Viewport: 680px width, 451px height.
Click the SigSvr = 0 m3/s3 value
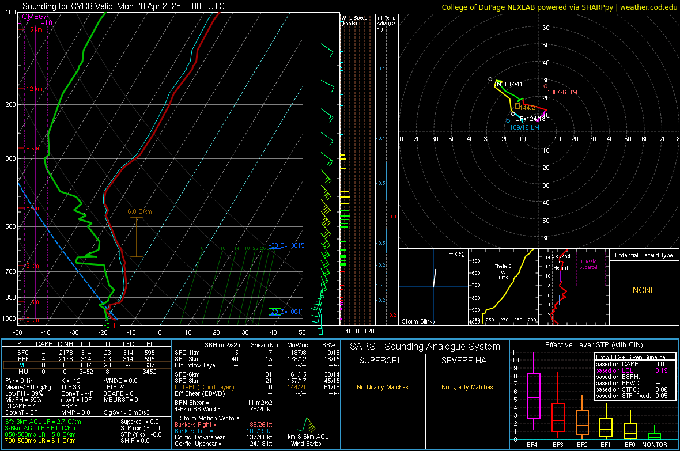127,412
